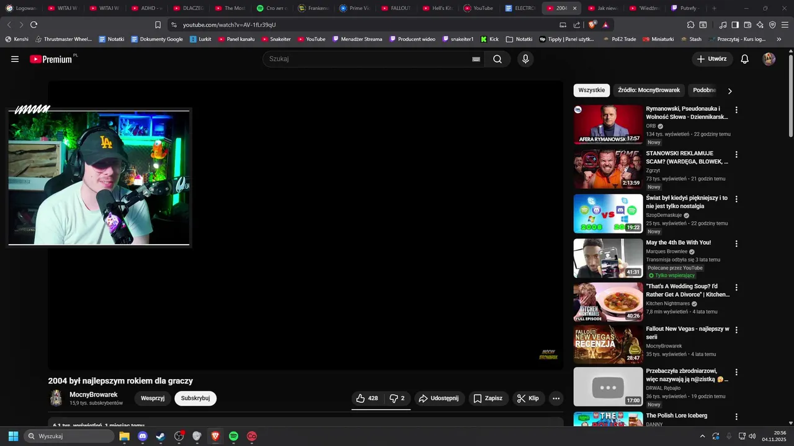Select the Źródło: MocnyBrowarek chip
This screenshot has height=446, width=794.
coord(649,90)
